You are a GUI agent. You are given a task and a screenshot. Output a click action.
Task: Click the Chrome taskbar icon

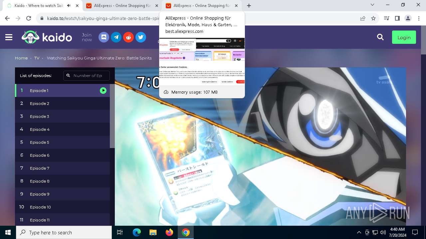click(x=186, y=232)
